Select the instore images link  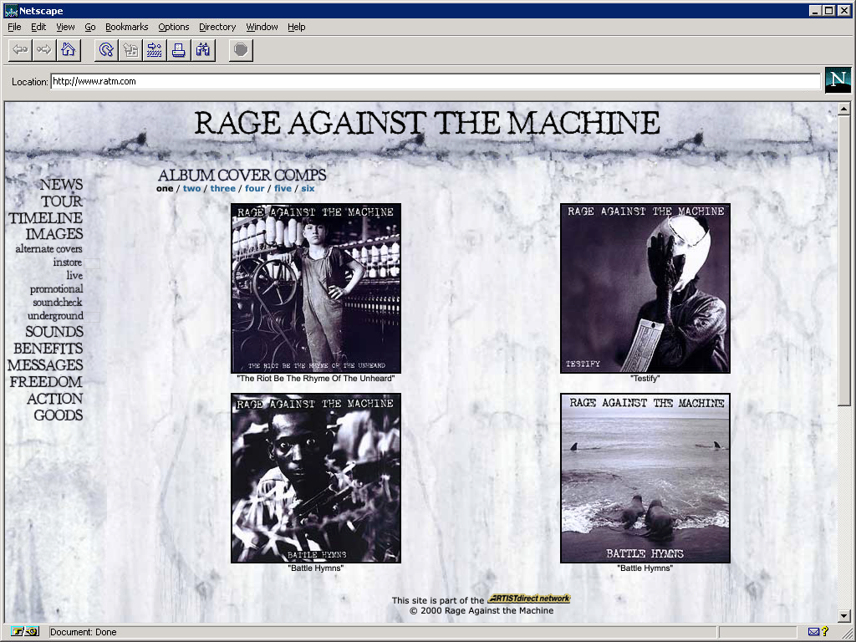point(67,262)
